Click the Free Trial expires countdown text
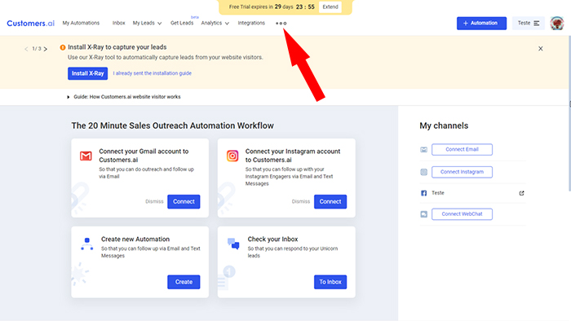This screenshot has width=571, height=321. pos(272,7)
